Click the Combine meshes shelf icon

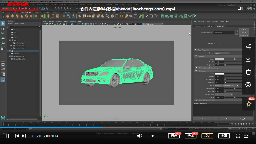pos(80,16)
